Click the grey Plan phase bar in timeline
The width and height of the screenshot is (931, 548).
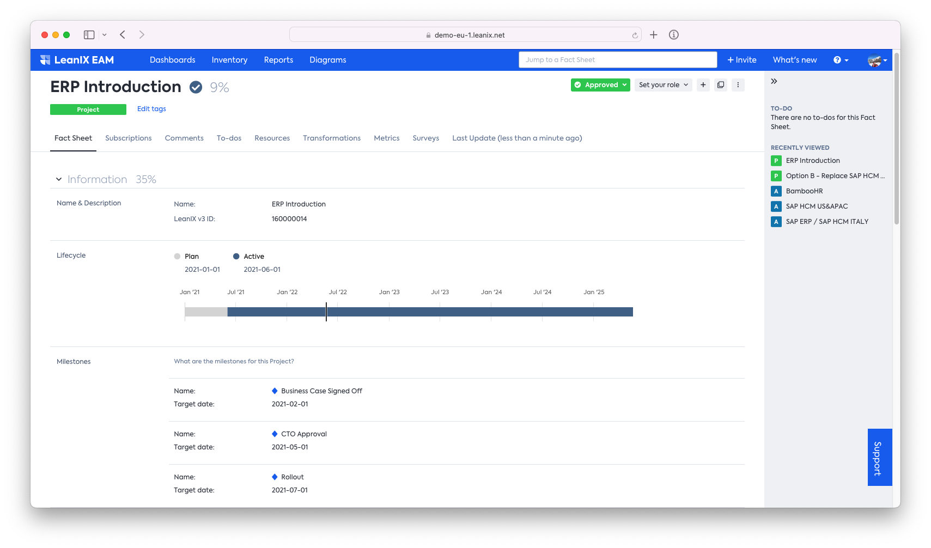click(x=206, y=312)
